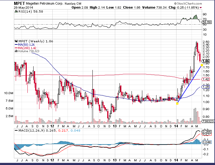Click the 28-May-2014 date label
The height and width of the screenshot is (165, 215).
(x=23, y=7)
